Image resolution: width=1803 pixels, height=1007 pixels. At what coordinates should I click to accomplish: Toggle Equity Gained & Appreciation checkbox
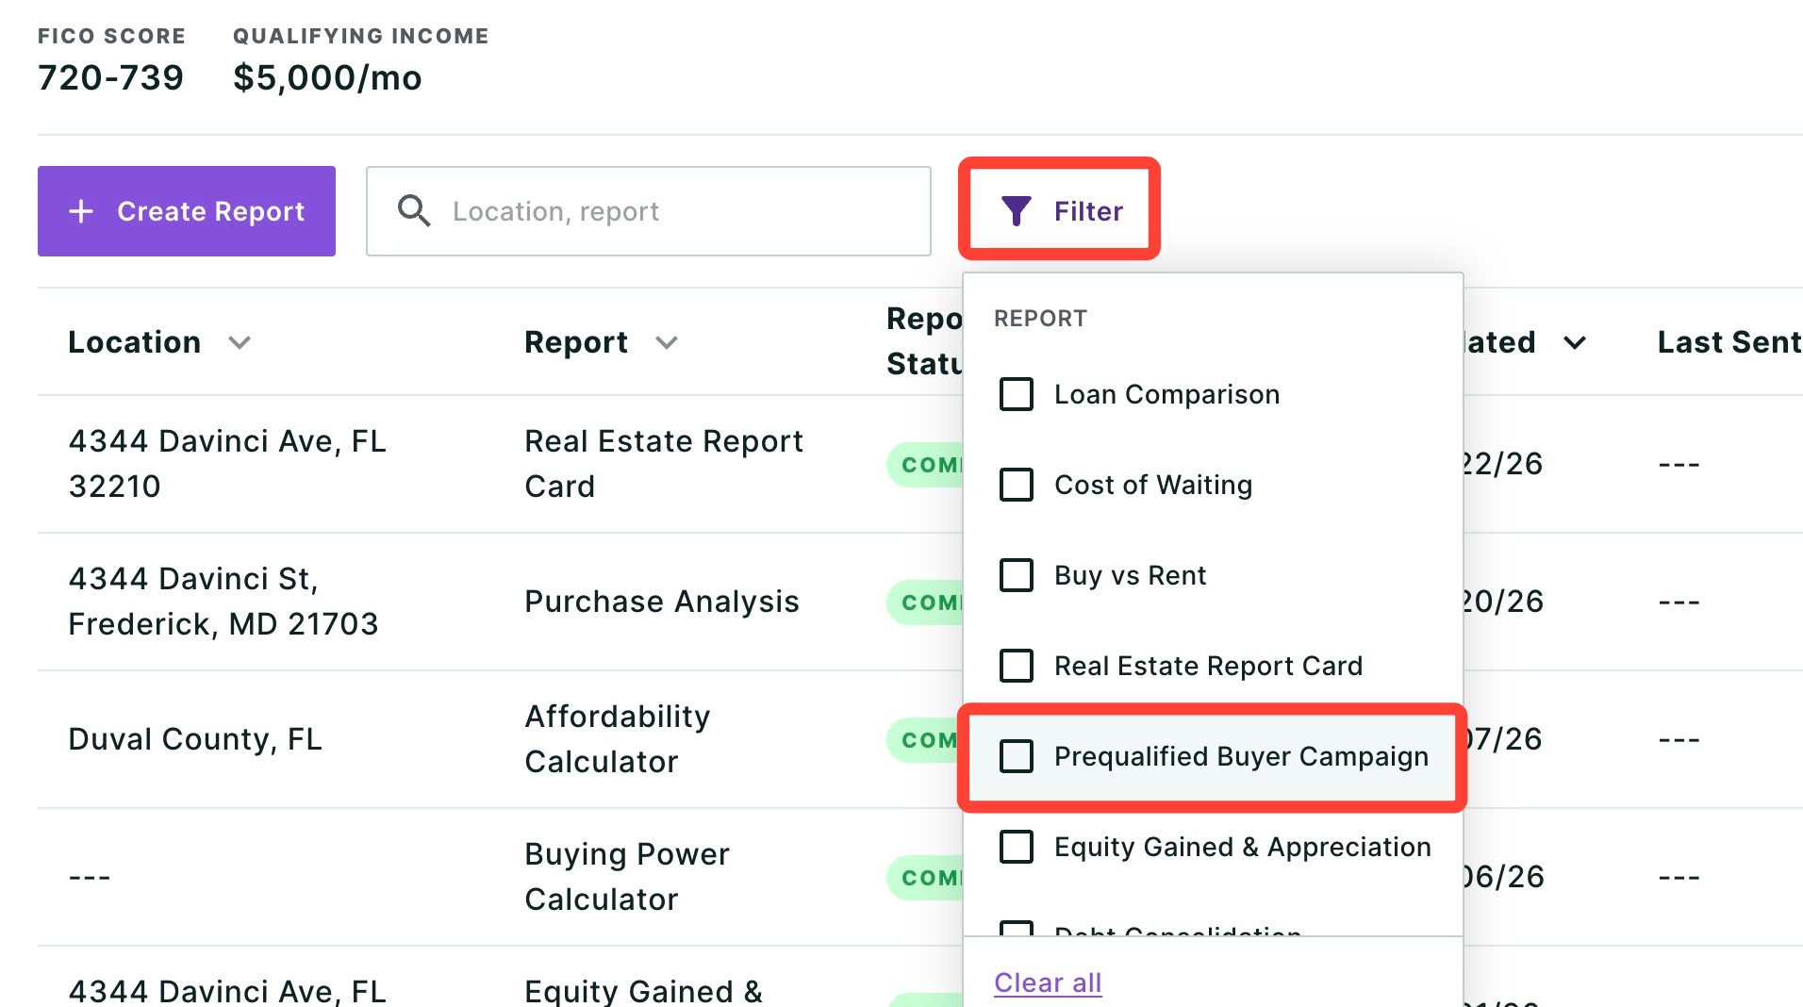pyautogui.click(x=1017, y=847)
